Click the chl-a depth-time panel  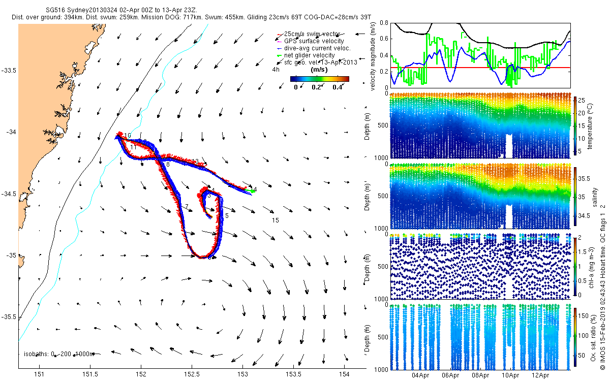tap(480, 267)
